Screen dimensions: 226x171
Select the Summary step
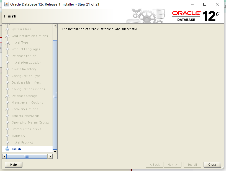19,136
